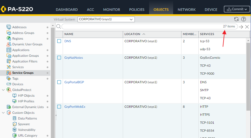
Task: Click the refresh icon next to help
Action: 236,19
